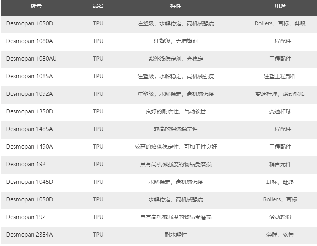Select the 用途 column header

tap(280, 6)
